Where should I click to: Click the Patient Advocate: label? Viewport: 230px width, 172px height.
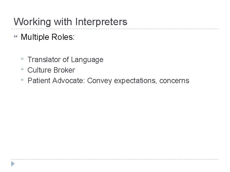tap(56, 81)
